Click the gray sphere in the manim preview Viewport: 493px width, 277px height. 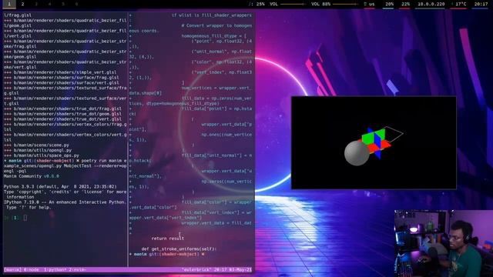[x=356, y=153]
